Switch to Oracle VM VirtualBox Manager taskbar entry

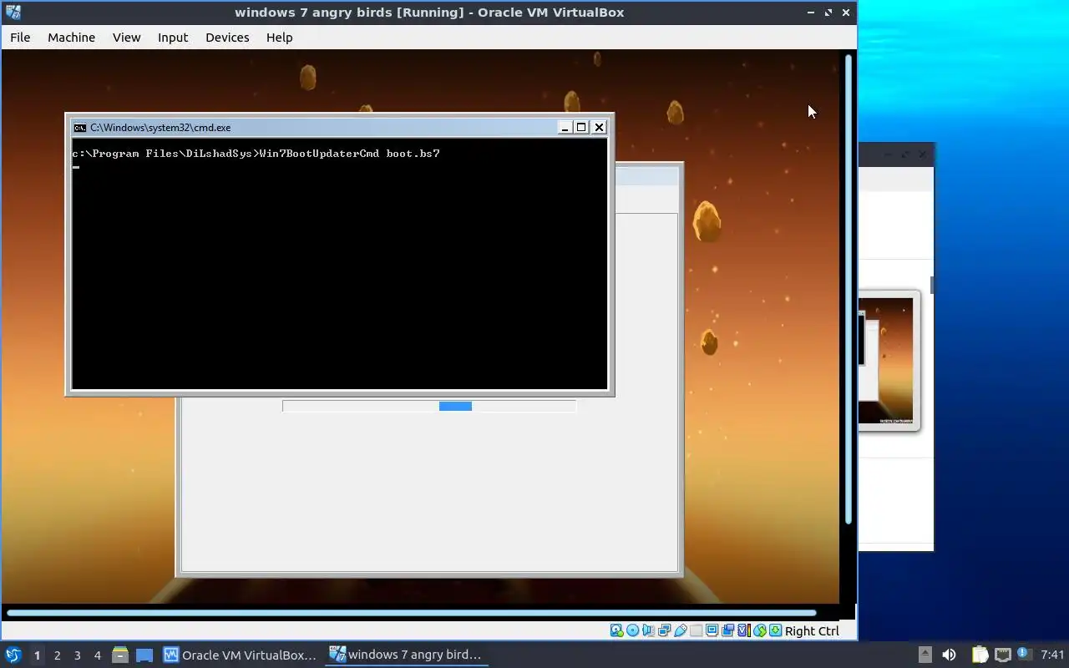point(241,655)
